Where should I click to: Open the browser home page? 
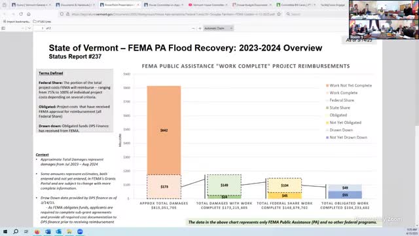(x=29, y=14)
